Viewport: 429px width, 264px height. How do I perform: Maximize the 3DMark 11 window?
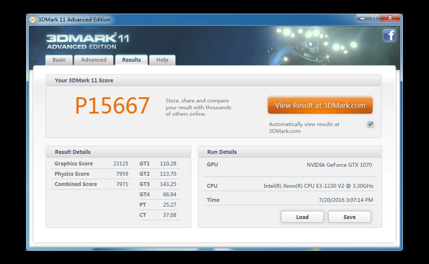tap(374, 18)
